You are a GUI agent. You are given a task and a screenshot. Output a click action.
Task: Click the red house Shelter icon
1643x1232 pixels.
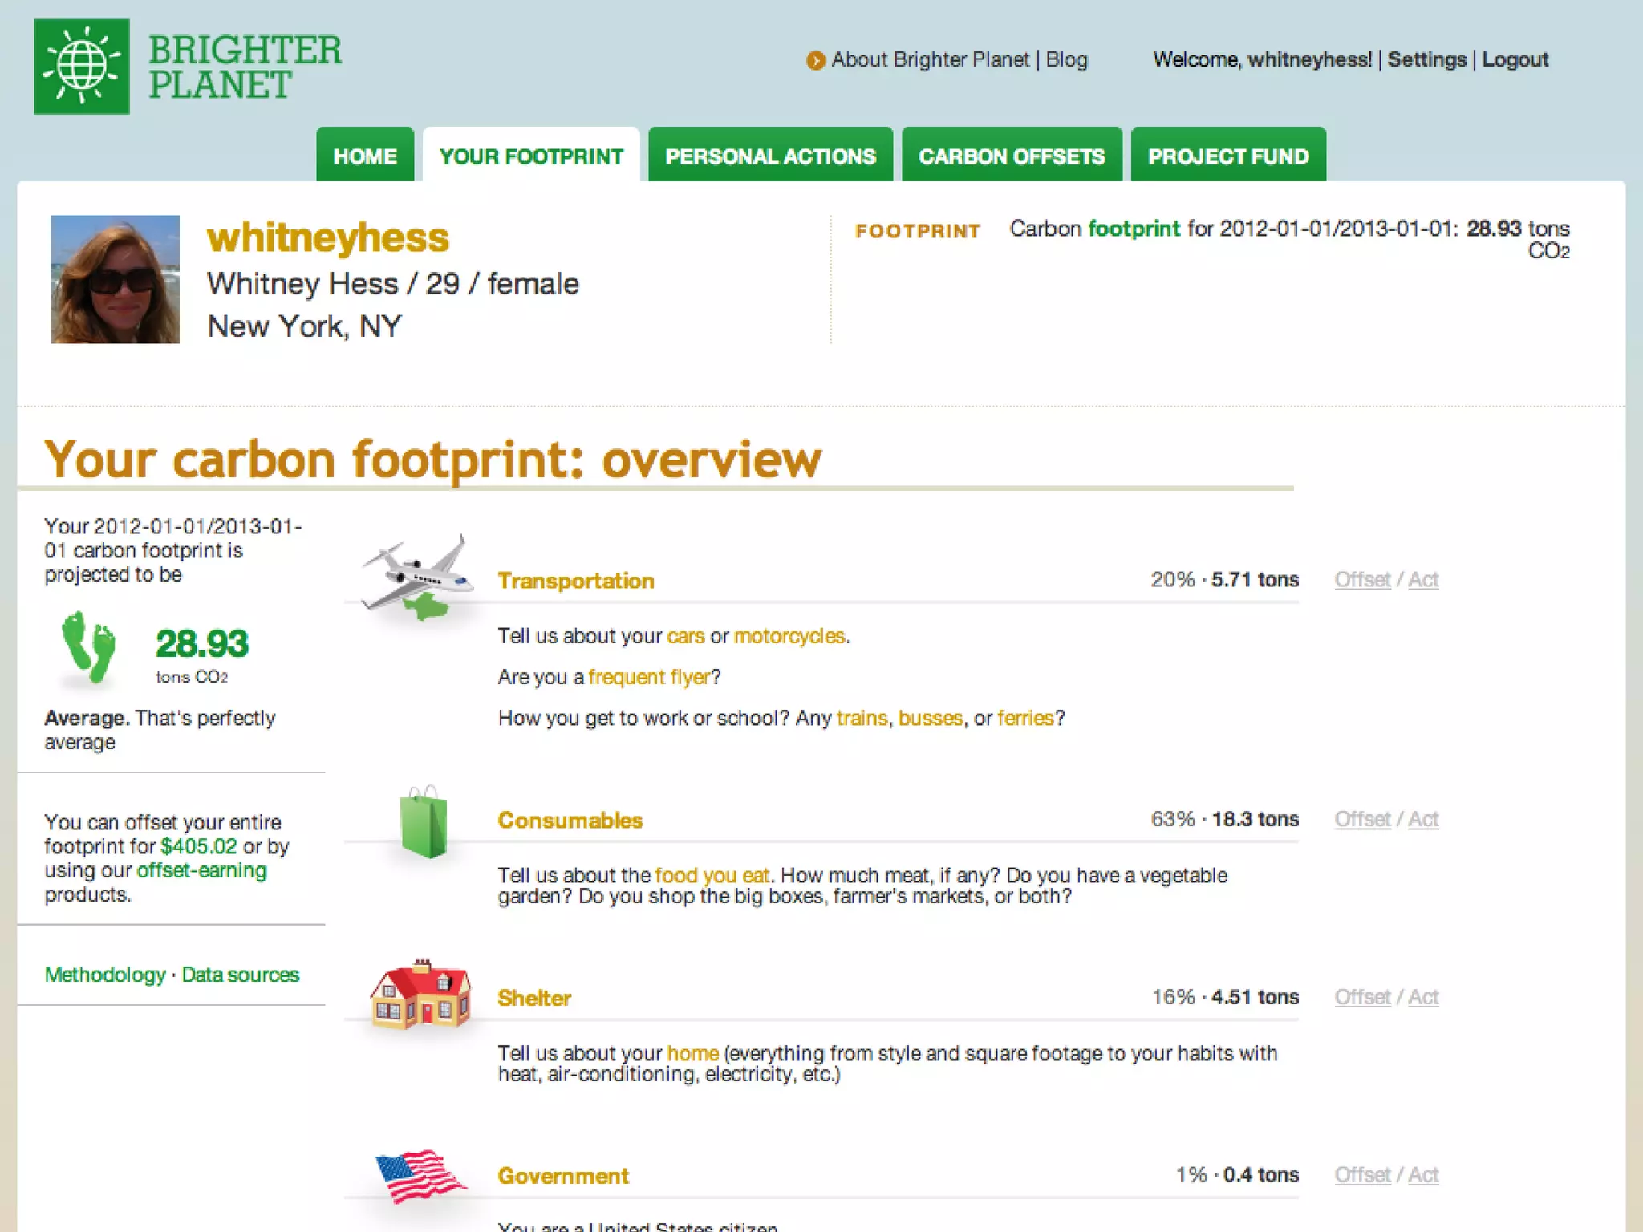tap(420, 995)
